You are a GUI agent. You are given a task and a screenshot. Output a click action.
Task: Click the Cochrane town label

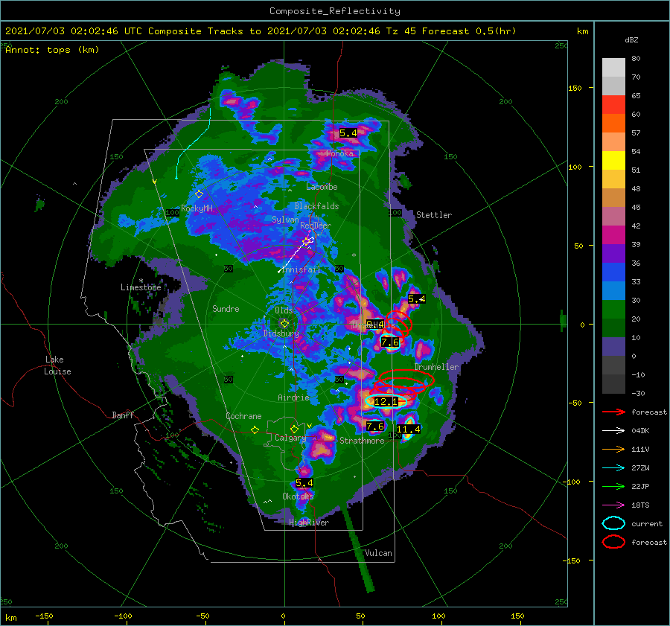click(243, 416)
